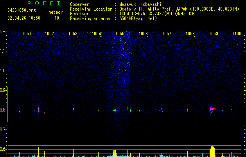
Task: Click the 'Receiving Location' label
Action: pos(91,9)
